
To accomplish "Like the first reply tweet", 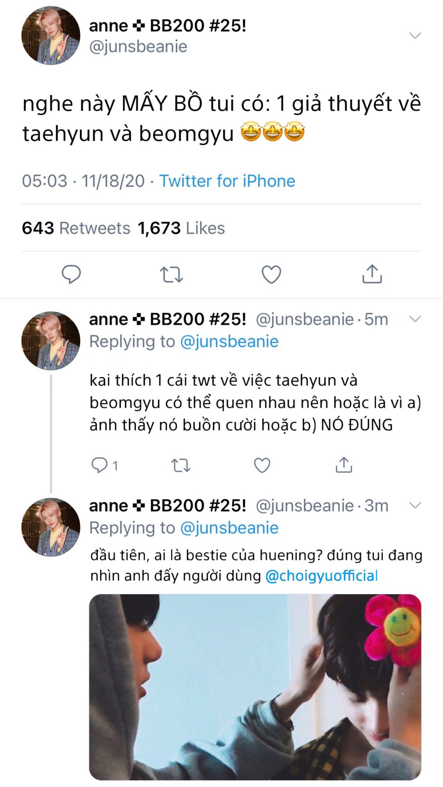I will pos(262,465).
